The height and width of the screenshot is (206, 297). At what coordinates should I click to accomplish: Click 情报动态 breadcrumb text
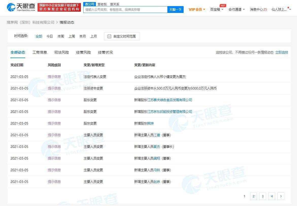67,22
